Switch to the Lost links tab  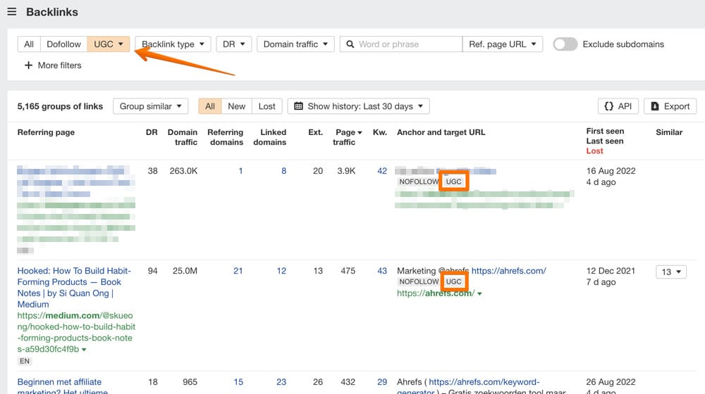(266, 106)
